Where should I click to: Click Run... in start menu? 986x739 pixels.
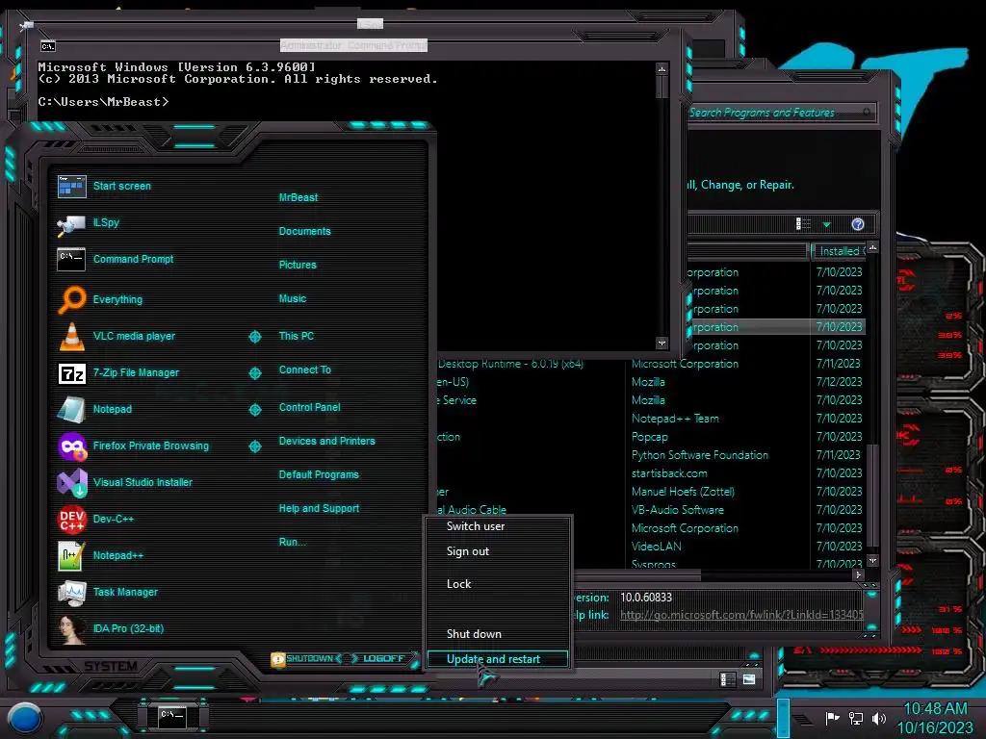293,543
